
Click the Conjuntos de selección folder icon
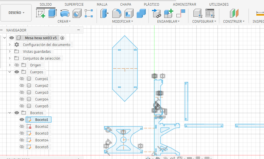click(16, 58)
